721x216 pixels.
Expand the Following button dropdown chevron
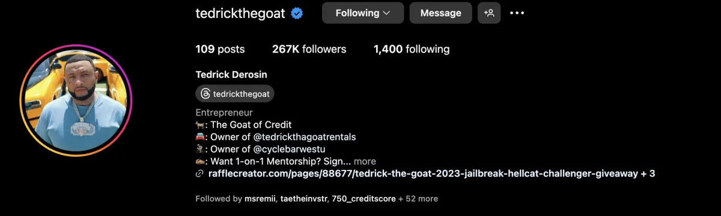point(386,13)
